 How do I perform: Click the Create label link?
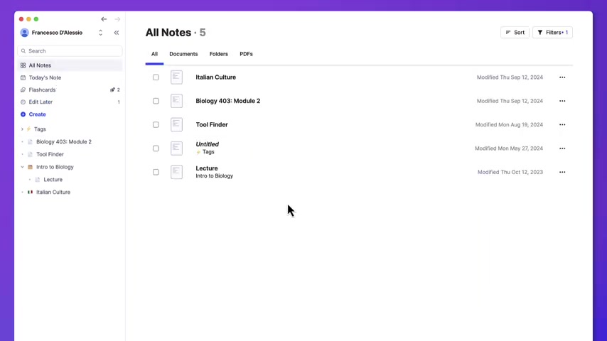click(37, 114)
